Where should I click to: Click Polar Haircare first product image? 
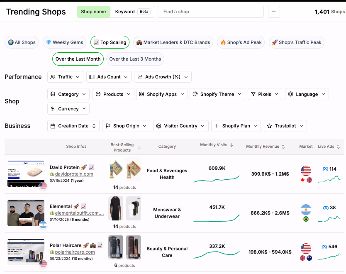click(116, 247)
